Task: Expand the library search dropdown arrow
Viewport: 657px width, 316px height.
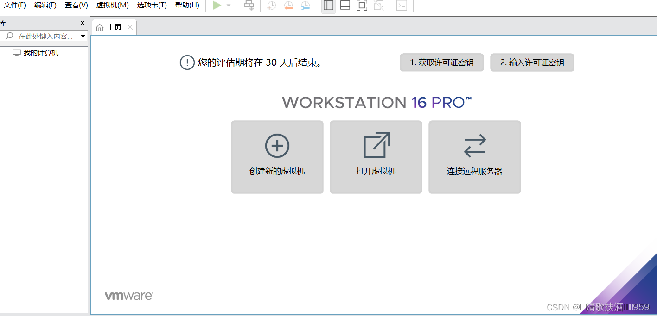Action: [83, 36]
